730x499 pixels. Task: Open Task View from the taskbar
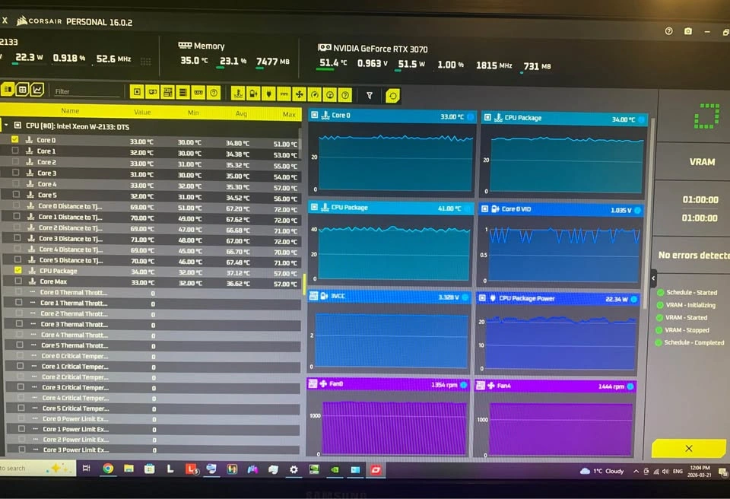click(x=87, y=468)
